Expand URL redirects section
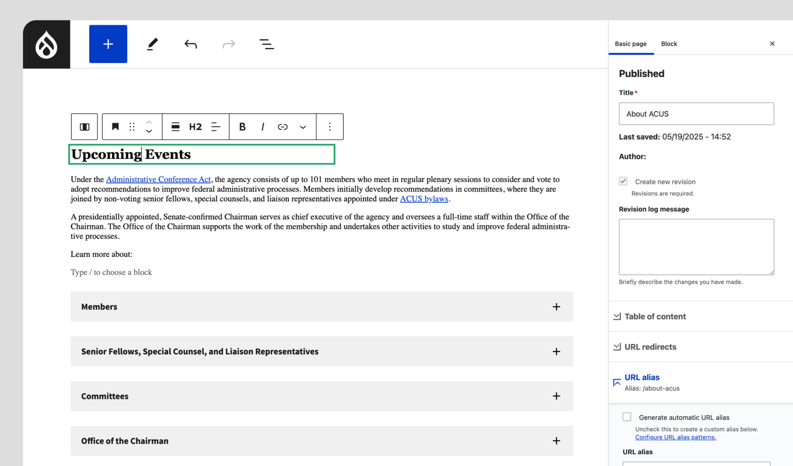 click(650, 347)
